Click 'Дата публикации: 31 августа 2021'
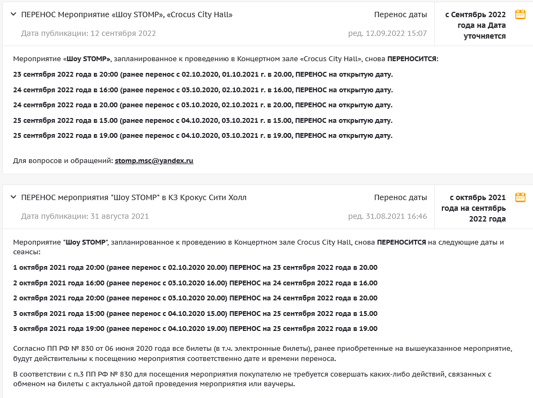This screenshot has width=533, height=398. point(85,216)
